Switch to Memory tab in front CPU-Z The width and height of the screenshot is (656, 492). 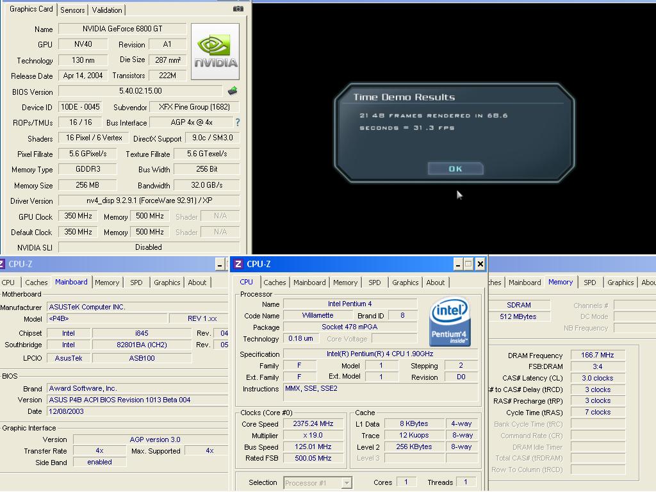click(x=345, y=283)
